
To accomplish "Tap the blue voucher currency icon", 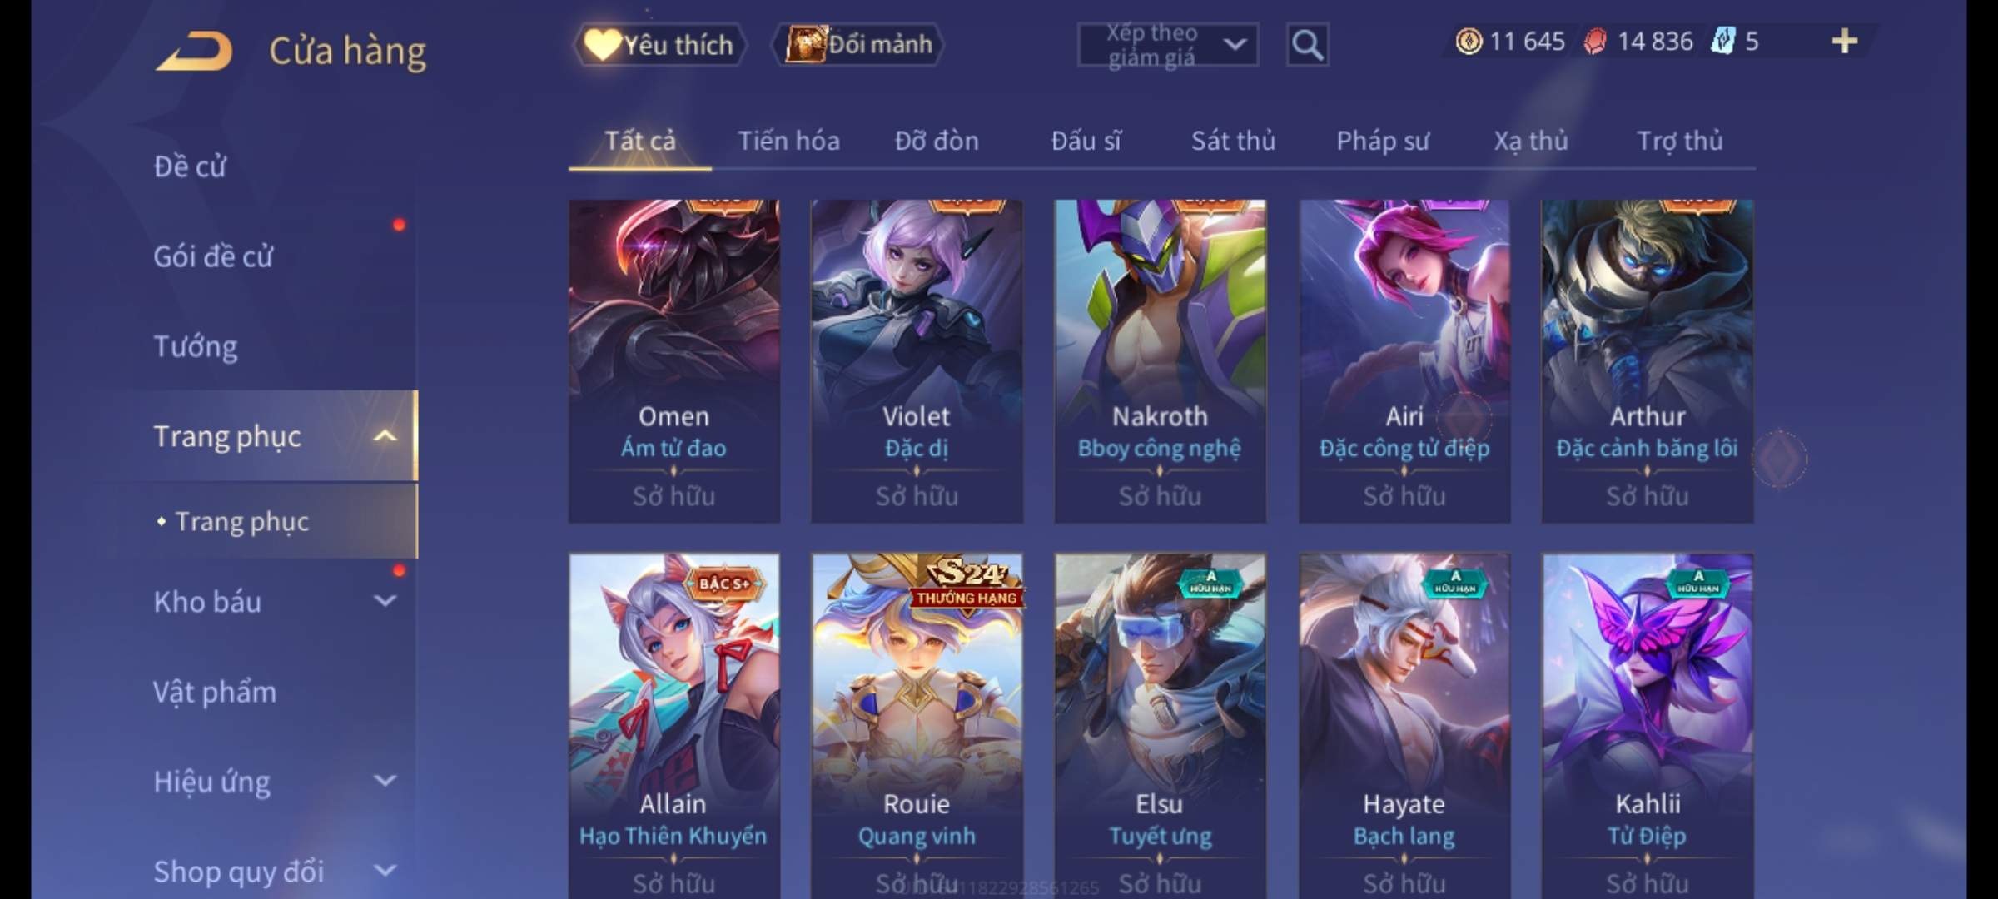I will coord(1722,42).
